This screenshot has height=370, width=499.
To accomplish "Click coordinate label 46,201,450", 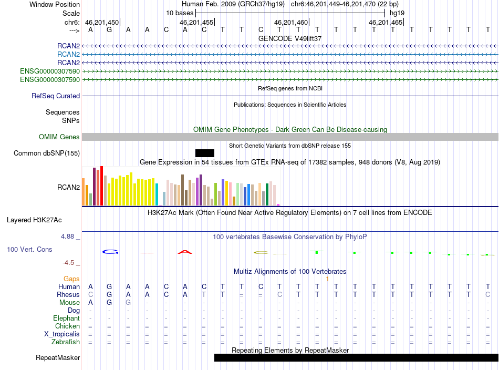I will point(102,22).
